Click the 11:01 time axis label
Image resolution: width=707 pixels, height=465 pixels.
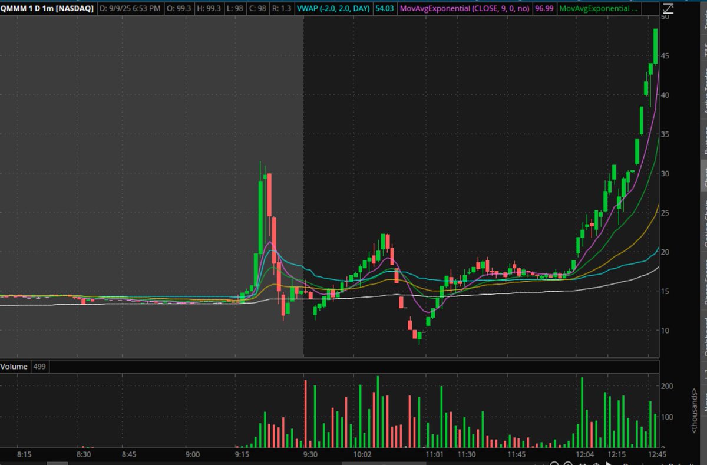435,454
